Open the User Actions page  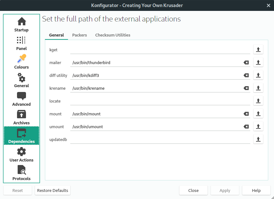(x=21, y=155)
